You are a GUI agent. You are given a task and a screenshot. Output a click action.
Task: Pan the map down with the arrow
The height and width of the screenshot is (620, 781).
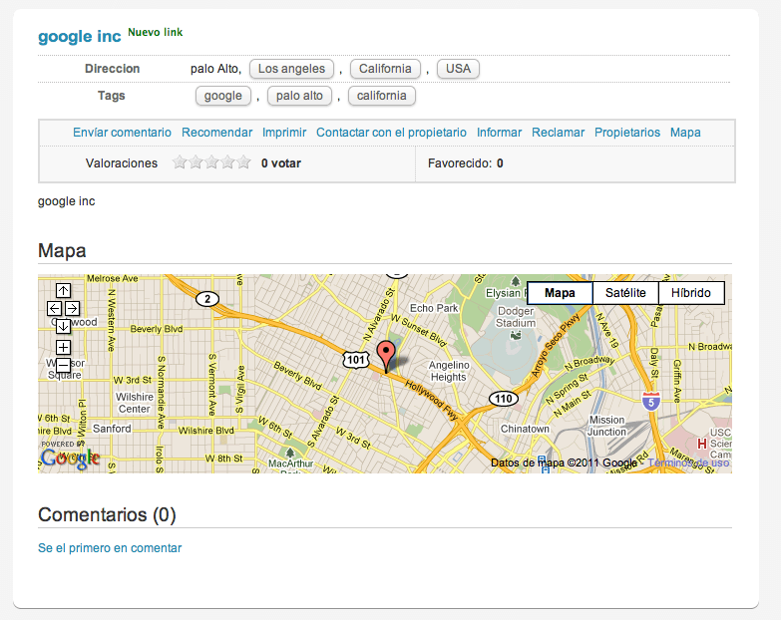tap(63, 326)
